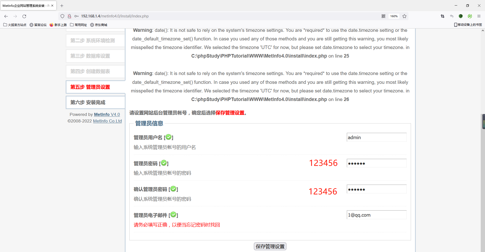Reload the current page
Viewport: 485px width, 252px height.
pos(24,16)
